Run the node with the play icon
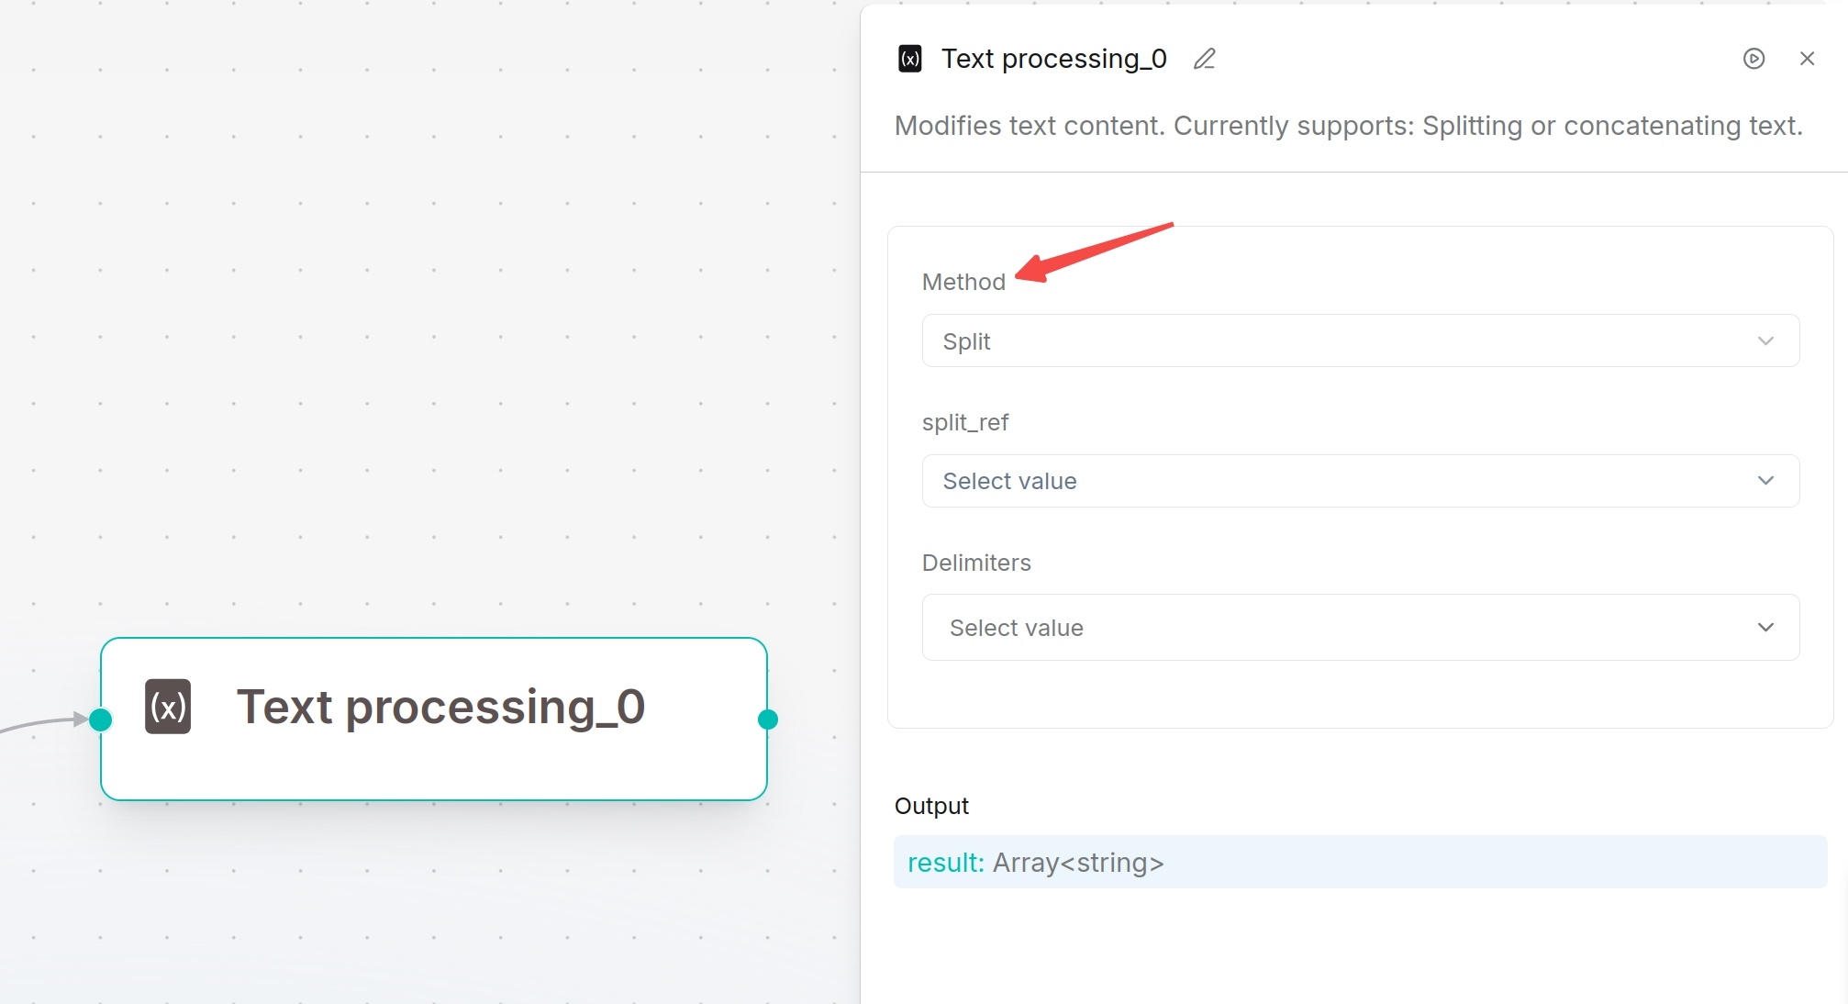 1753,59
